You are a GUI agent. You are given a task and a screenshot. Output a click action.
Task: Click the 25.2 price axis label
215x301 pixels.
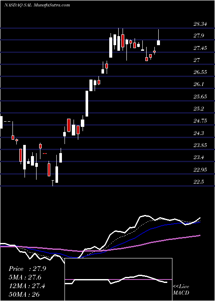[x=200, y=109]
